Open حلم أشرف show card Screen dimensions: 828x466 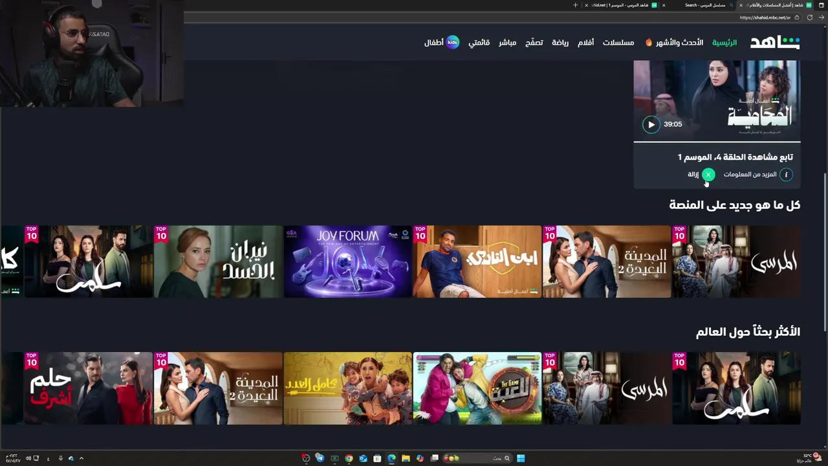[x=89, y=388]
